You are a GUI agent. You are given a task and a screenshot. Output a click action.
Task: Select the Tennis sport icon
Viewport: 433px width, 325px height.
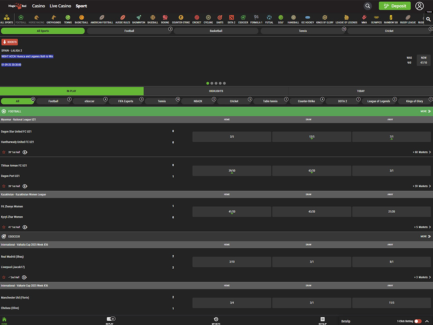pyautogui.click(x=68, y=19)
